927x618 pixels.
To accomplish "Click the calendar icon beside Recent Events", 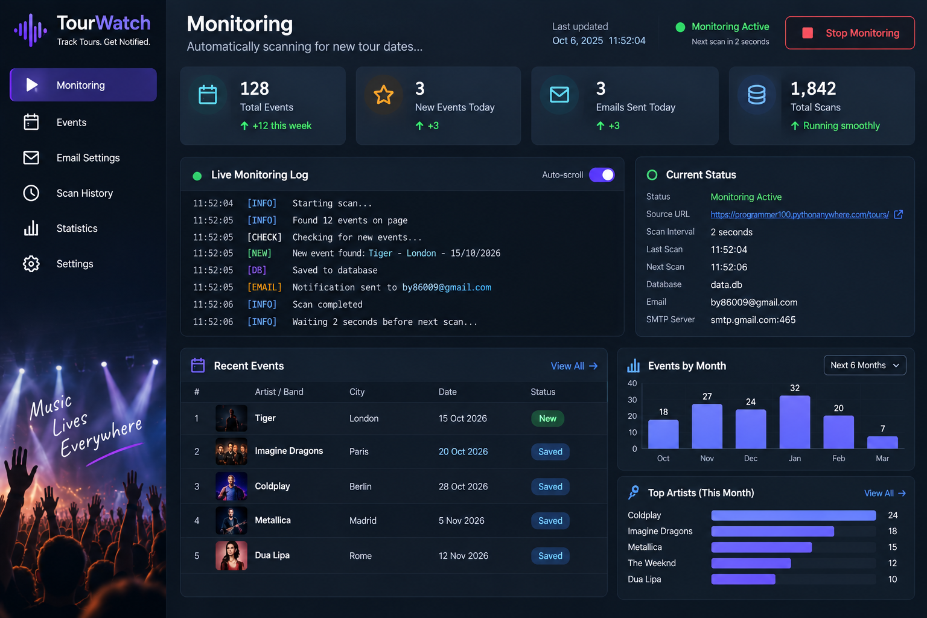I will coord(198,365).
